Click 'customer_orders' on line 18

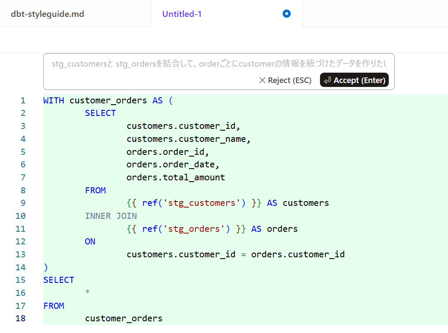pos(124,318)
